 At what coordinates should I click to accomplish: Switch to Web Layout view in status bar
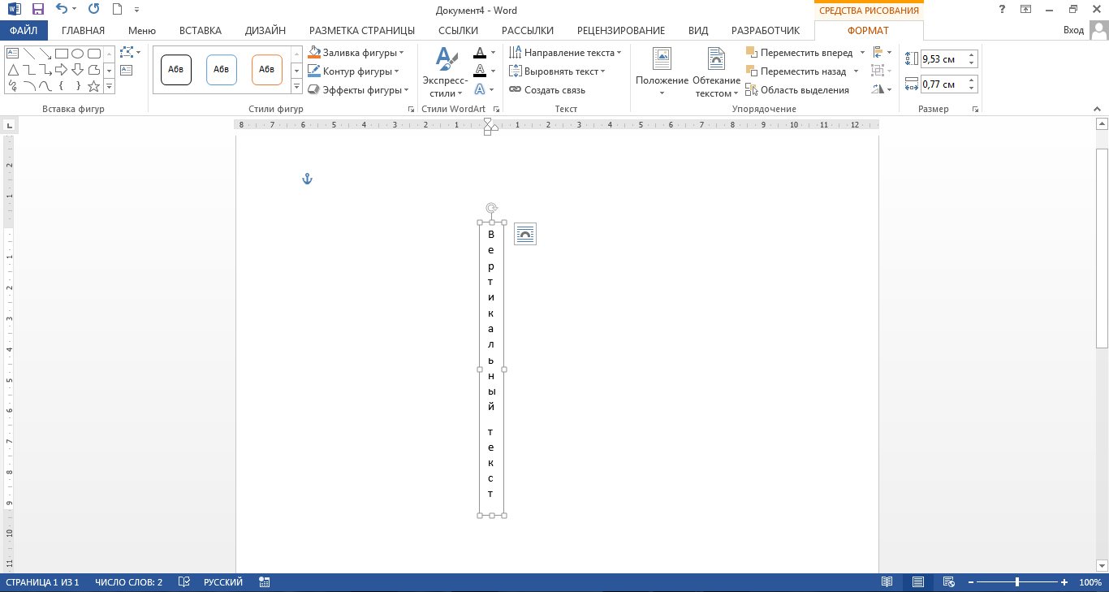(947, 582)
